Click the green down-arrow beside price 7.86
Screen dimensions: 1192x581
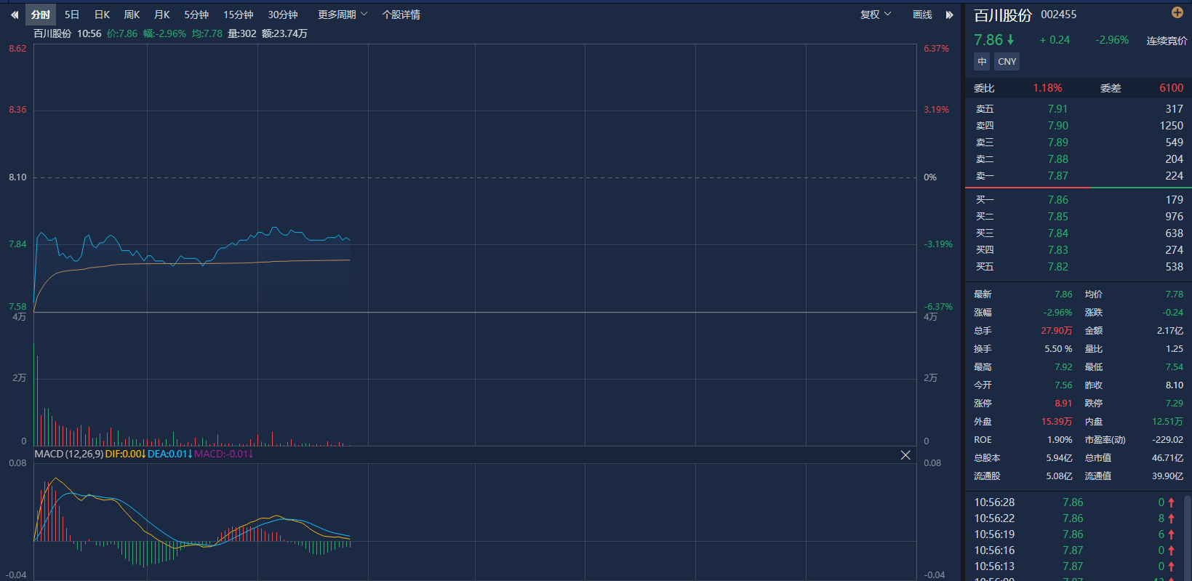pyautogui.click(x=1010, y=40)
